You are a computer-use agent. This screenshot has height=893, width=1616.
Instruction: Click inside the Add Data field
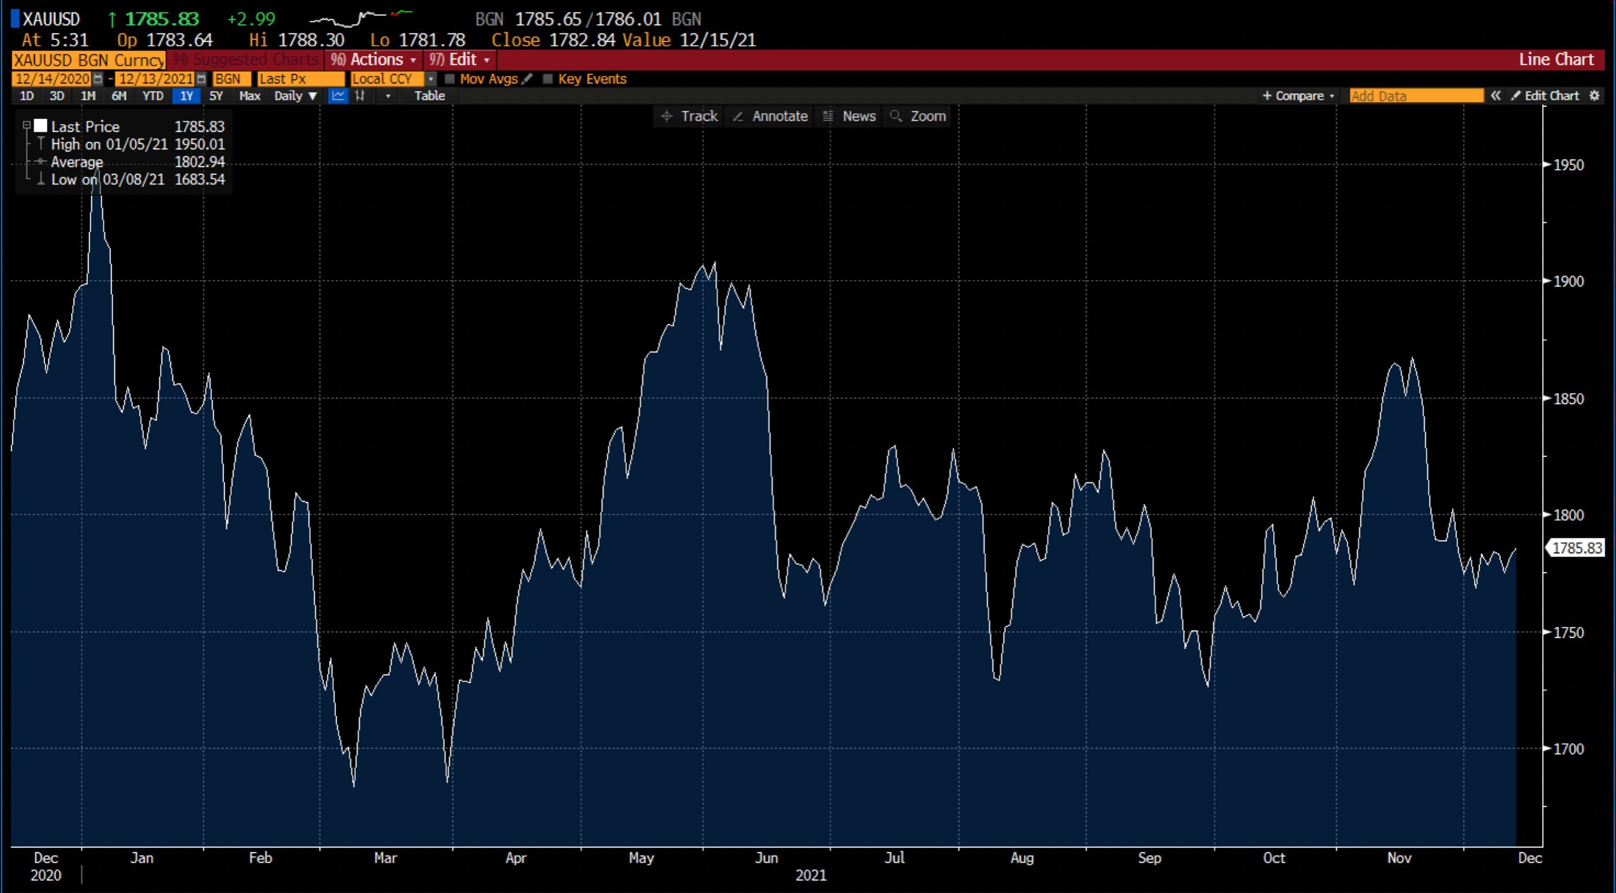coord(1415,95)
